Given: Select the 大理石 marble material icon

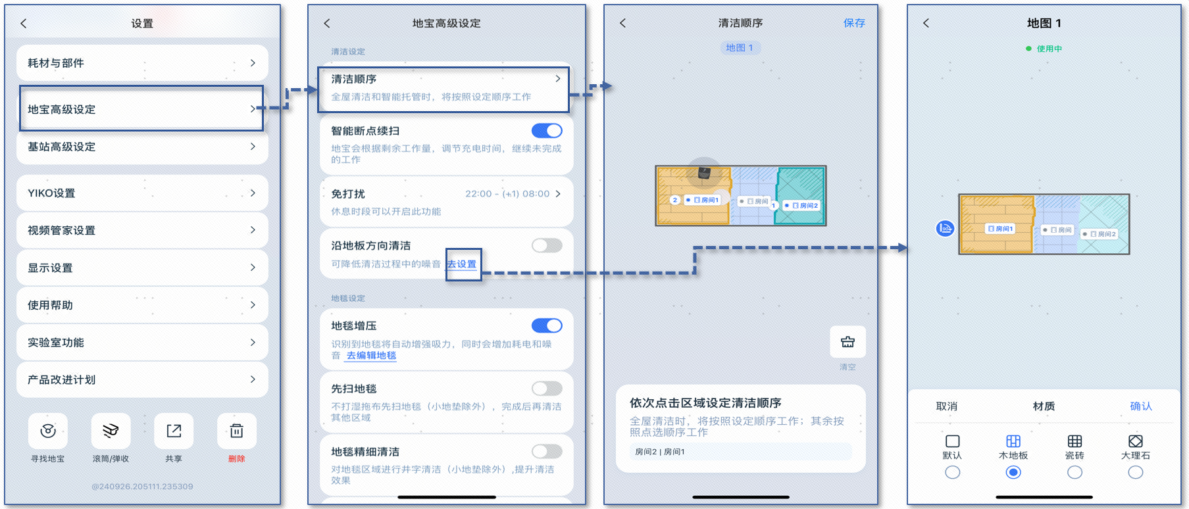Looking at the screenshot, I should [1135, 441].
